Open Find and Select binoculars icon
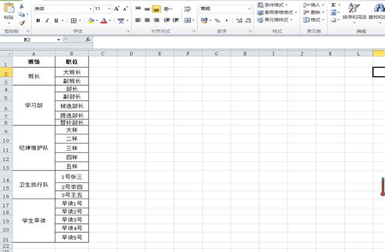The height and width of the screenshot is (252, 385). (379, 8)
